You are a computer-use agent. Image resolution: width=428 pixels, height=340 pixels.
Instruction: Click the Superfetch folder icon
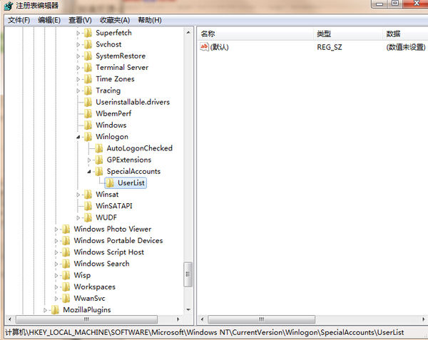88,33
